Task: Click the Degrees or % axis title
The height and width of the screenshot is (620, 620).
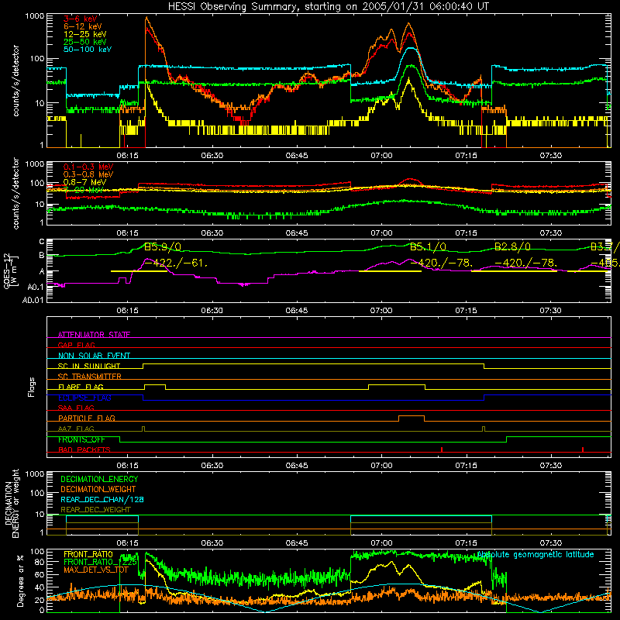Action: pos(21,581)
